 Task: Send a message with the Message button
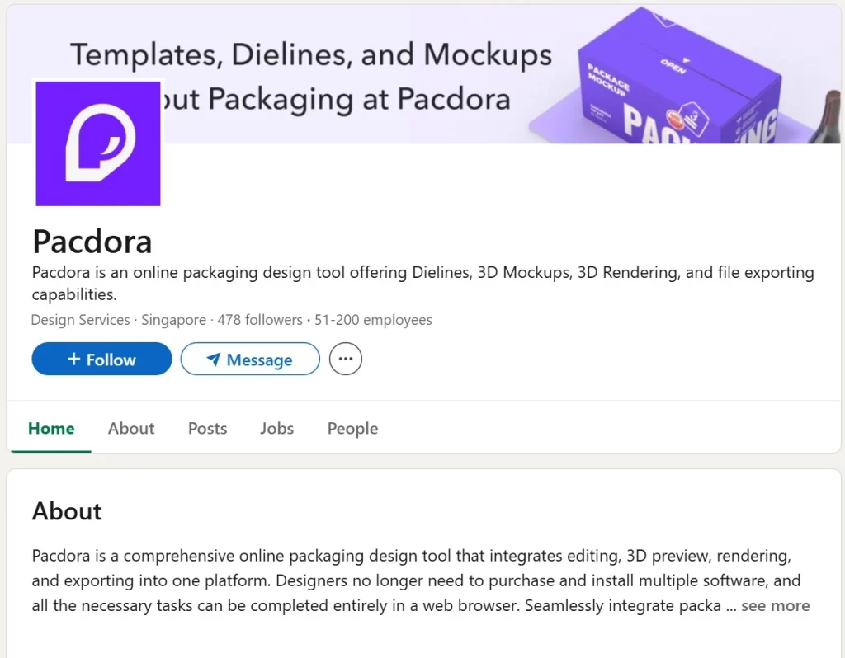250,360
